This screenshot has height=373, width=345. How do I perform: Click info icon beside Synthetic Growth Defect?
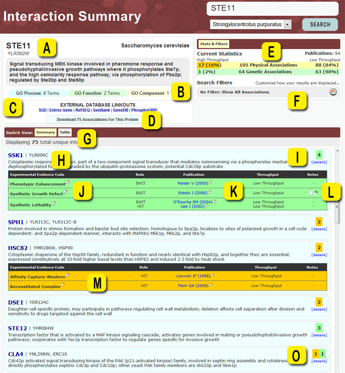tap(65, 192)
